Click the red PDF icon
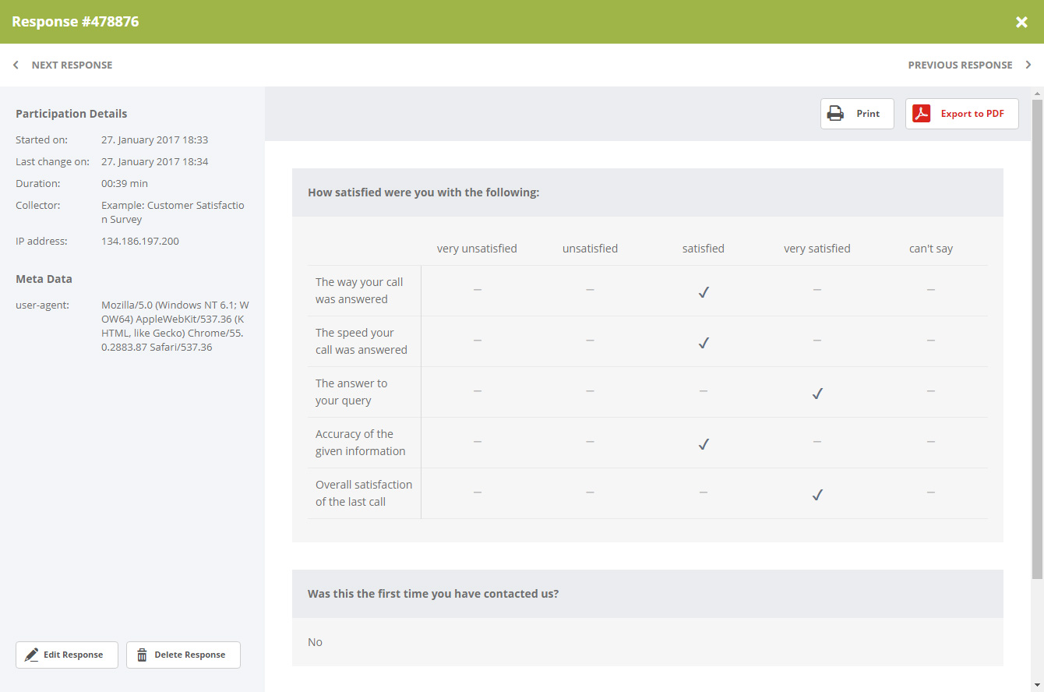The width and height of the screenshot is (1044, 692). click(x=922, y=114)
